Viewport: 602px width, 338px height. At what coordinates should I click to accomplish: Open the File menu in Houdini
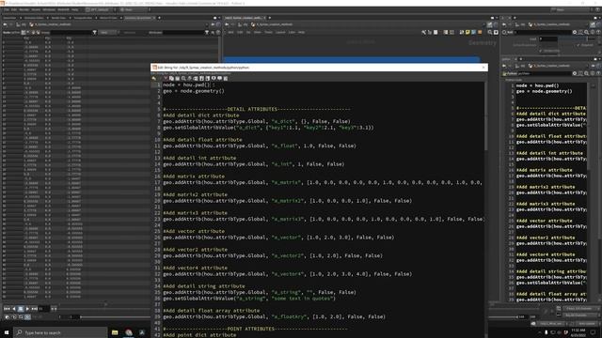coord(7,9)
